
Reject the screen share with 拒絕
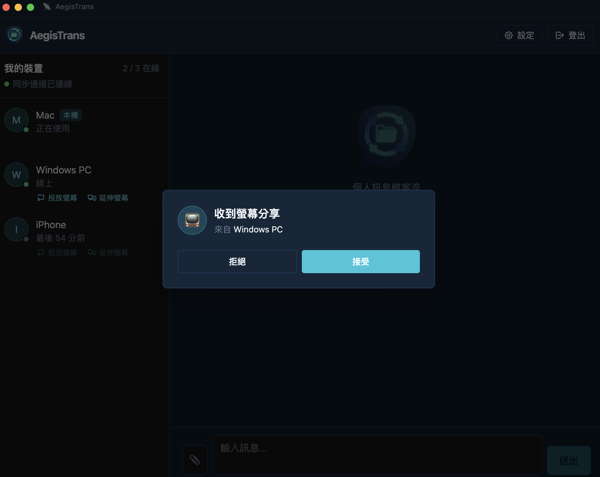(237, 262)
